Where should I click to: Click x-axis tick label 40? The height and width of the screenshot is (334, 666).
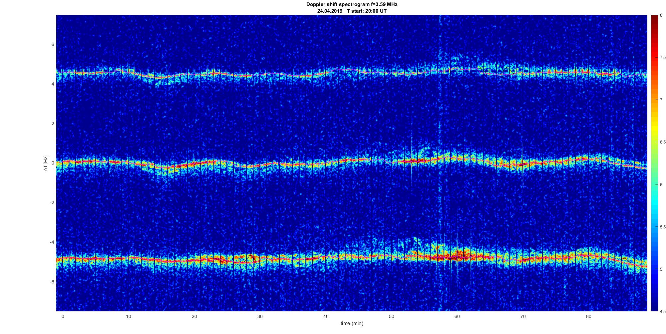coord(326,316)
